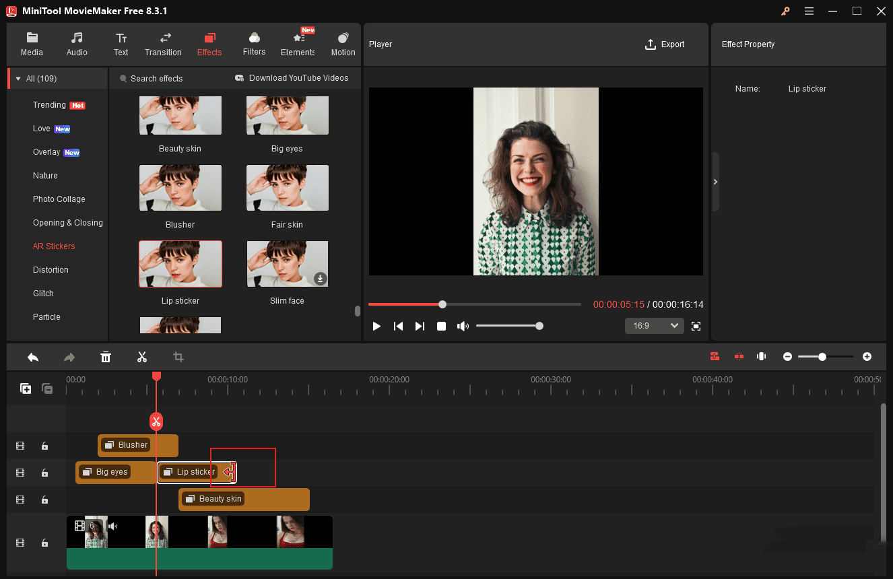Viewport: 893px width, 579px height.
Task: Open the Transition effects panel
Action: tap(163, 44)
